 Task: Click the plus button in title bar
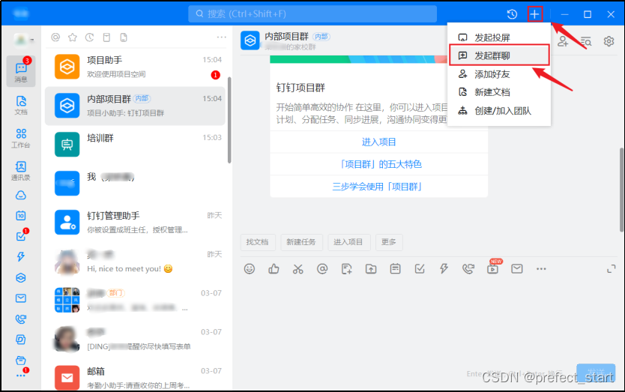click(x=534, y=14)
